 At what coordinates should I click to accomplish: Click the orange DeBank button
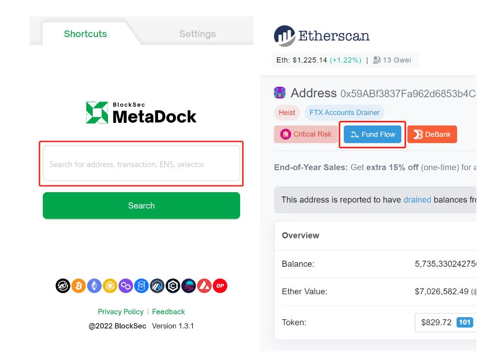[432, 134]
